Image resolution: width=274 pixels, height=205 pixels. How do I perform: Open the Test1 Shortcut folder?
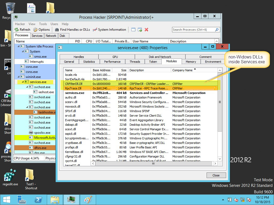pos(31,179)
